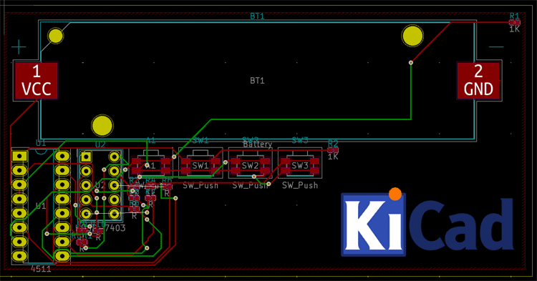Select the yellow mounting hole near GND corner
The height and width of the screenshot is (281, 537).
412,36
